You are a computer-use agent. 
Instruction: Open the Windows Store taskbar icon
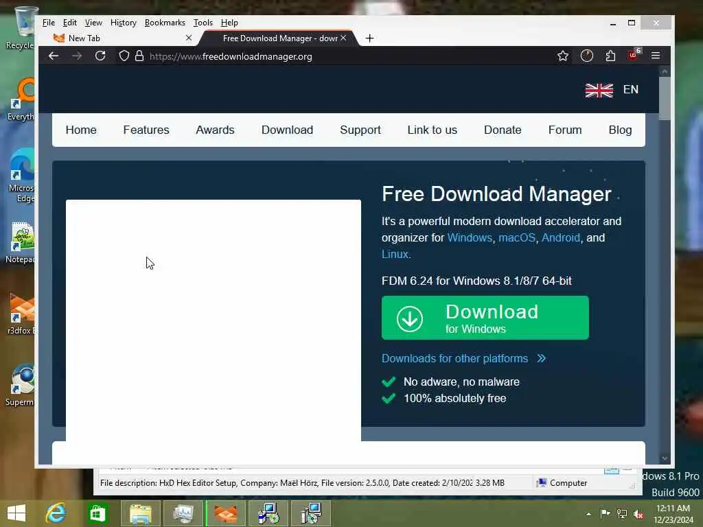97,513
